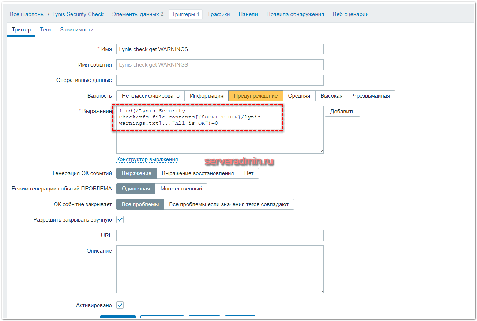Image resolution: width=477 pixels, height=321 pixels.
Task: Set severity to Высокая
Action: 331,96
